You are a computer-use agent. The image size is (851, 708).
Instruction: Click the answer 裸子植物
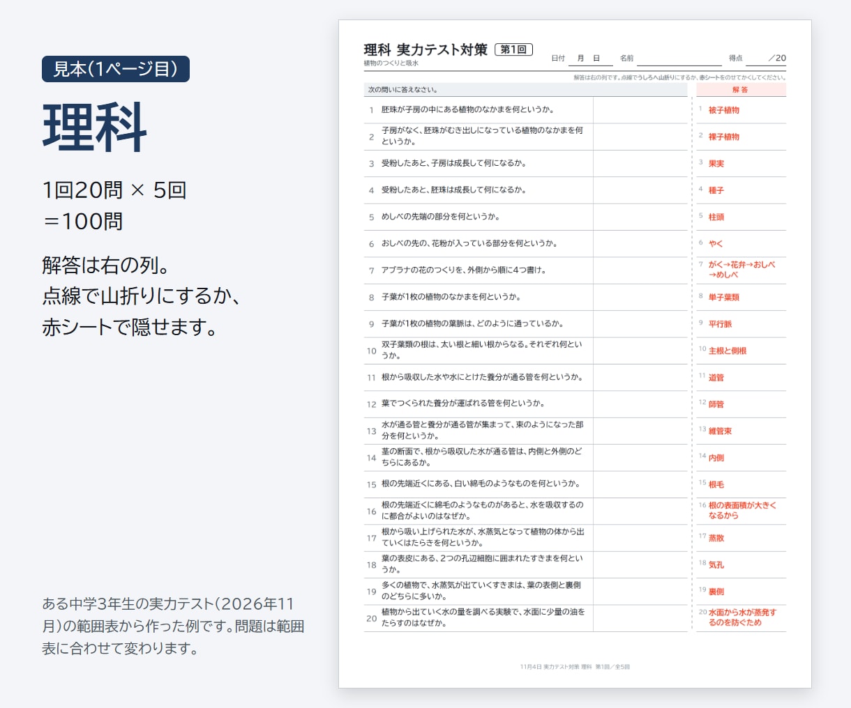point(724,137)
